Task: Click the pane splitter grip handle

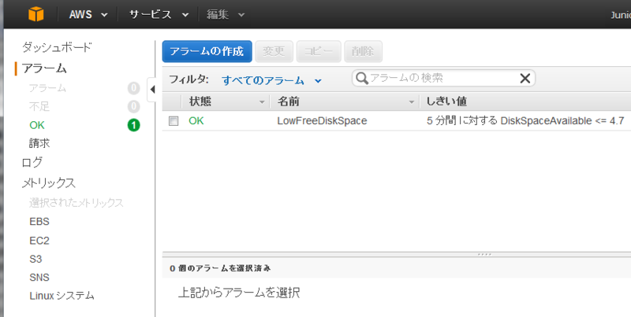Action: (x=484, y=254)
